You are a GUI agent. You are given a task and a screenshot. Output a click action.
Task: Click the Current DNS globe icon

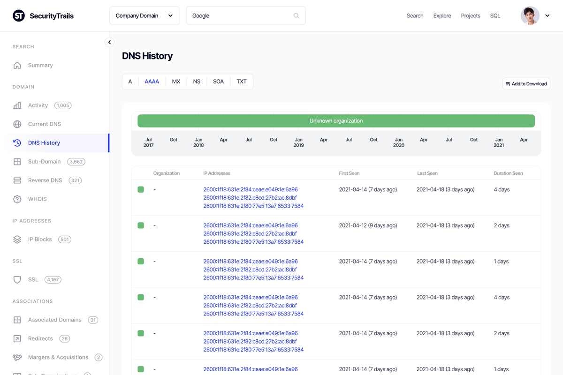click(x=17, y=124)
